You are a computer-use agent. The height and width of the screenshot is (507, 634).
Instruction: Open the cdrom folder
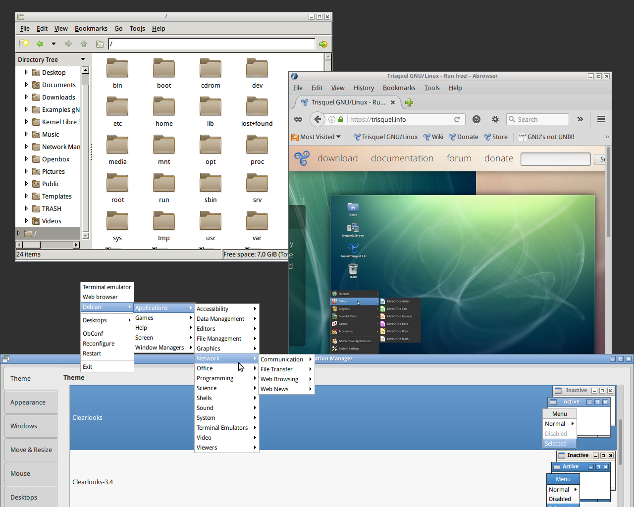click(x=211, y=74)
